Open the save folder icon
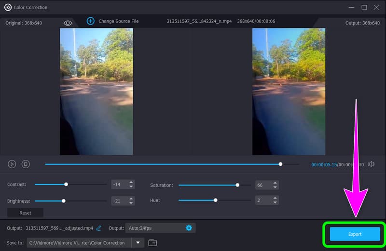 coord(152,243)
